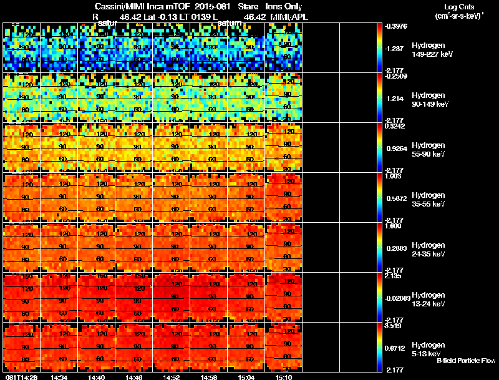Click the '0.3242' colorbar maximum value
This screenshot has height=380, width=499.
395,126
